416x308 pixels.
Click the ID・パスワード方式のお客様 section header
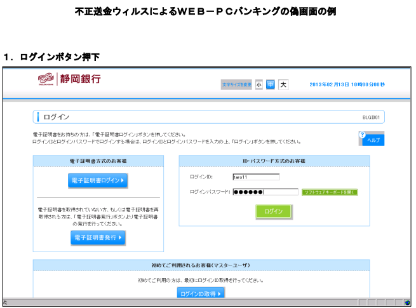[x=274, y=161]
